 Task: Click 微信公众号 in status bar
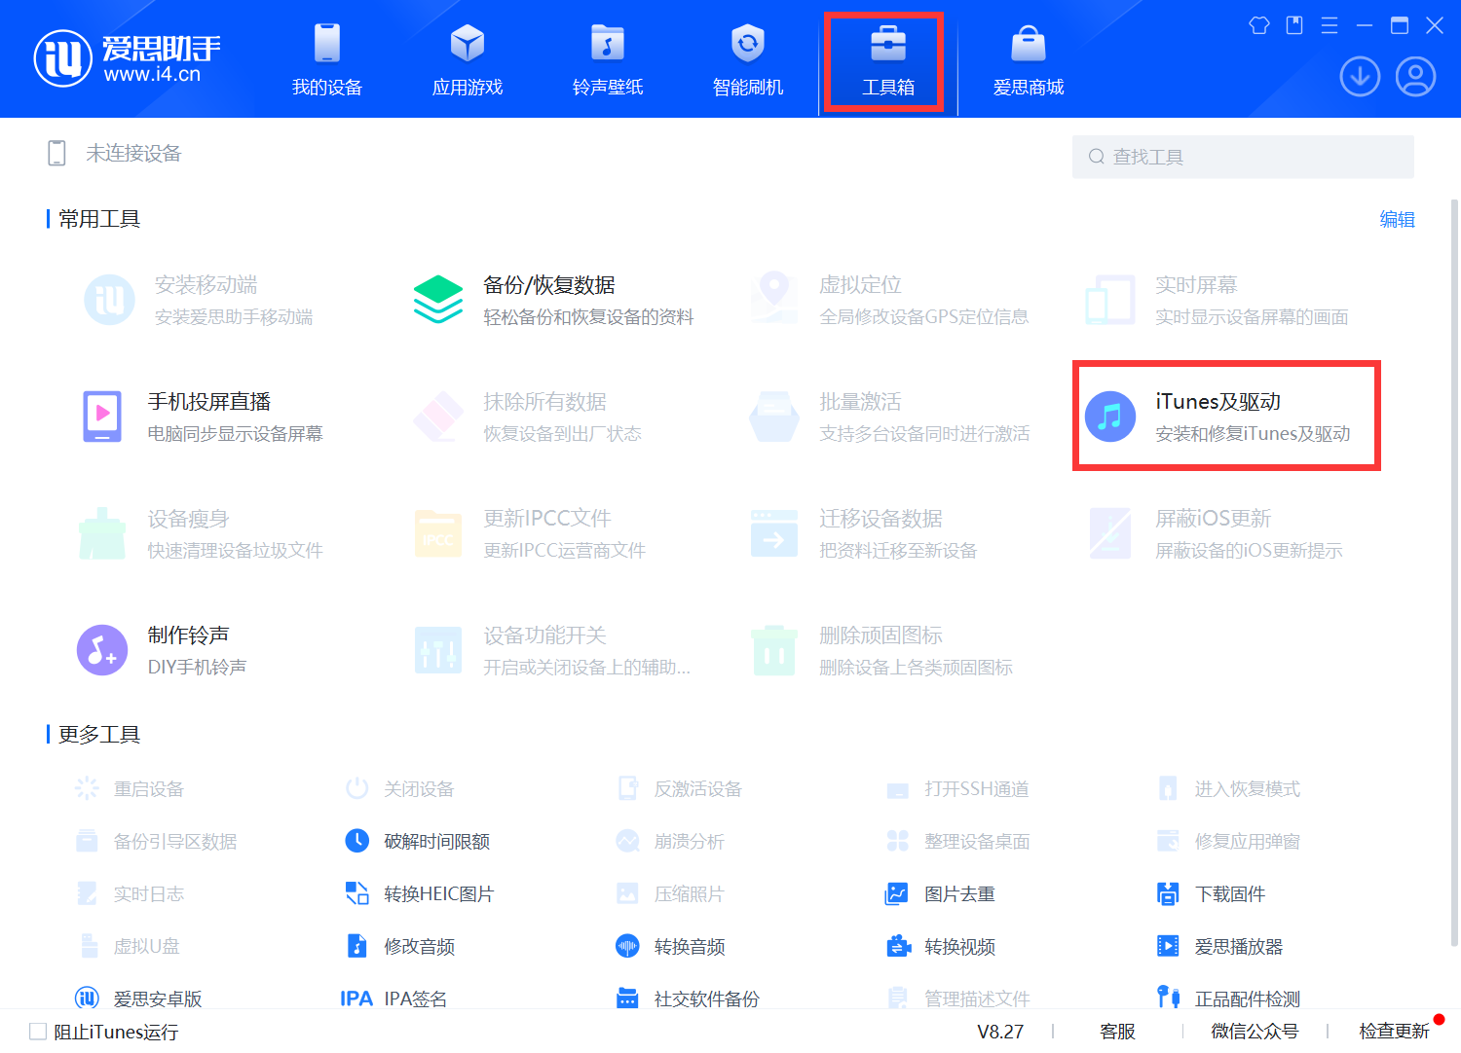1255,1031
